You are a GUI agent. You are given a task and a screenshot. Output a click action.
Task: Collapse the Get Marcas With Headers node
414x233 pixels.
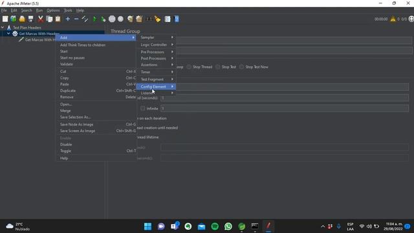pos(8,34)
